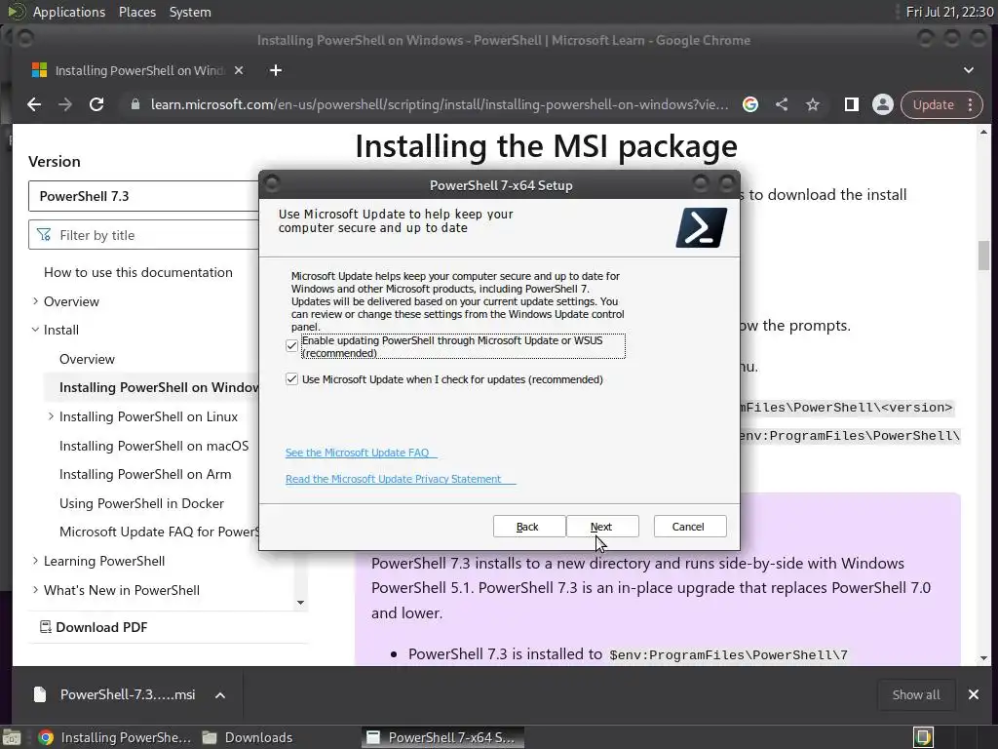Switch to PowerShell 7-x64 Setup in taskbar
Image resolution: width=998 pixels, height=749 pixels.
pyautogui.click(x=443, y=737)
